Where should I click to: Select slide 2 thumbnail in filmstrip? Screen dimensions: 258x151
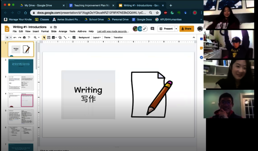[x=21, y=66]
